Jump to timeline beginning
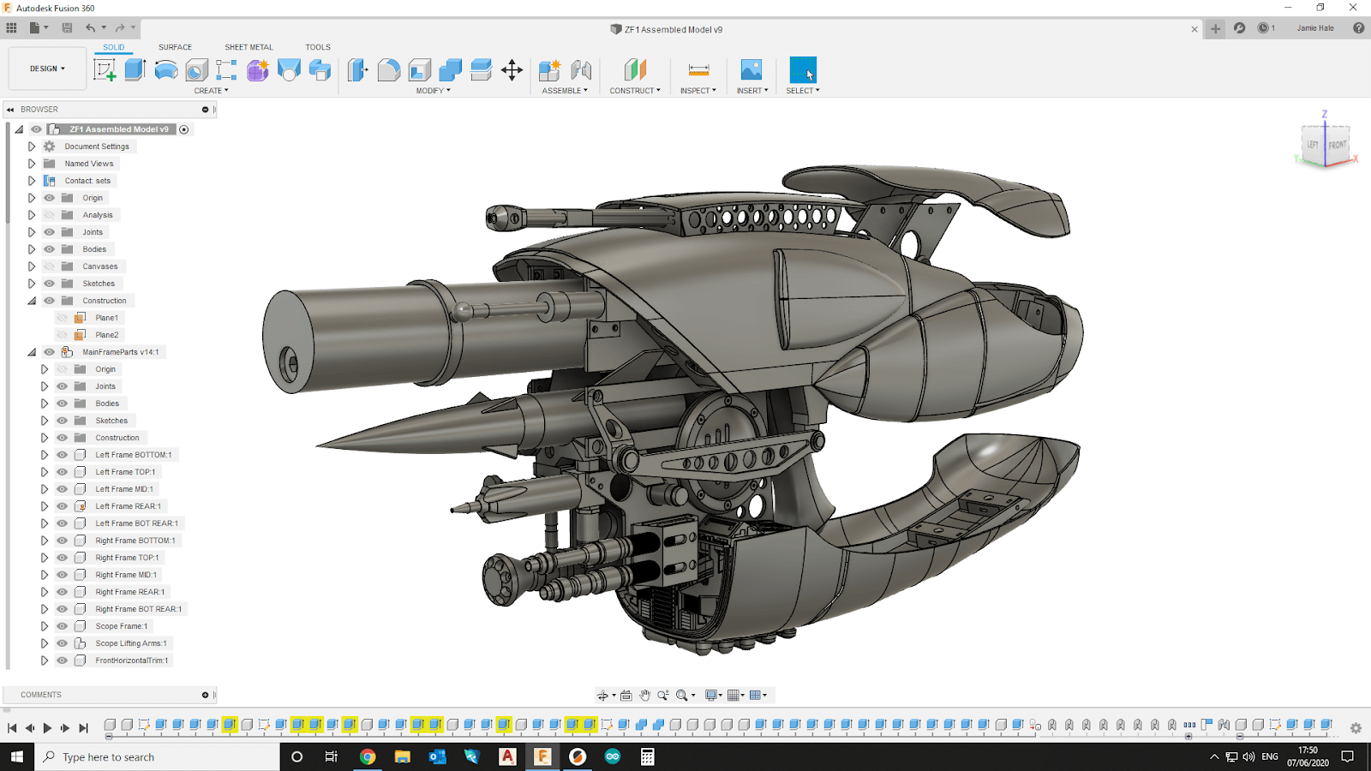 pyautogui.click(x=12, y=728)
